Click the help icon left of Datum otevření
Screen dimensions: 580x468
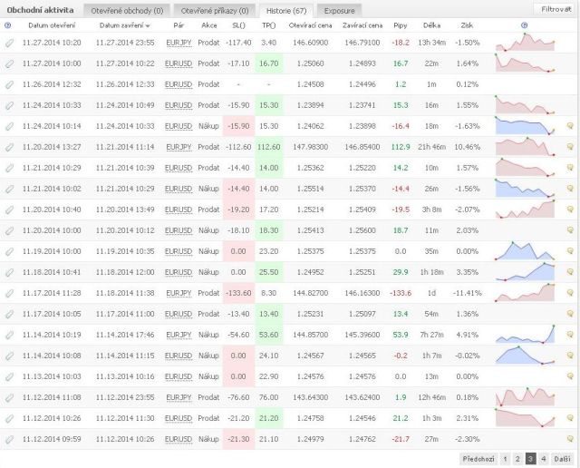click(x=8, y=25)
